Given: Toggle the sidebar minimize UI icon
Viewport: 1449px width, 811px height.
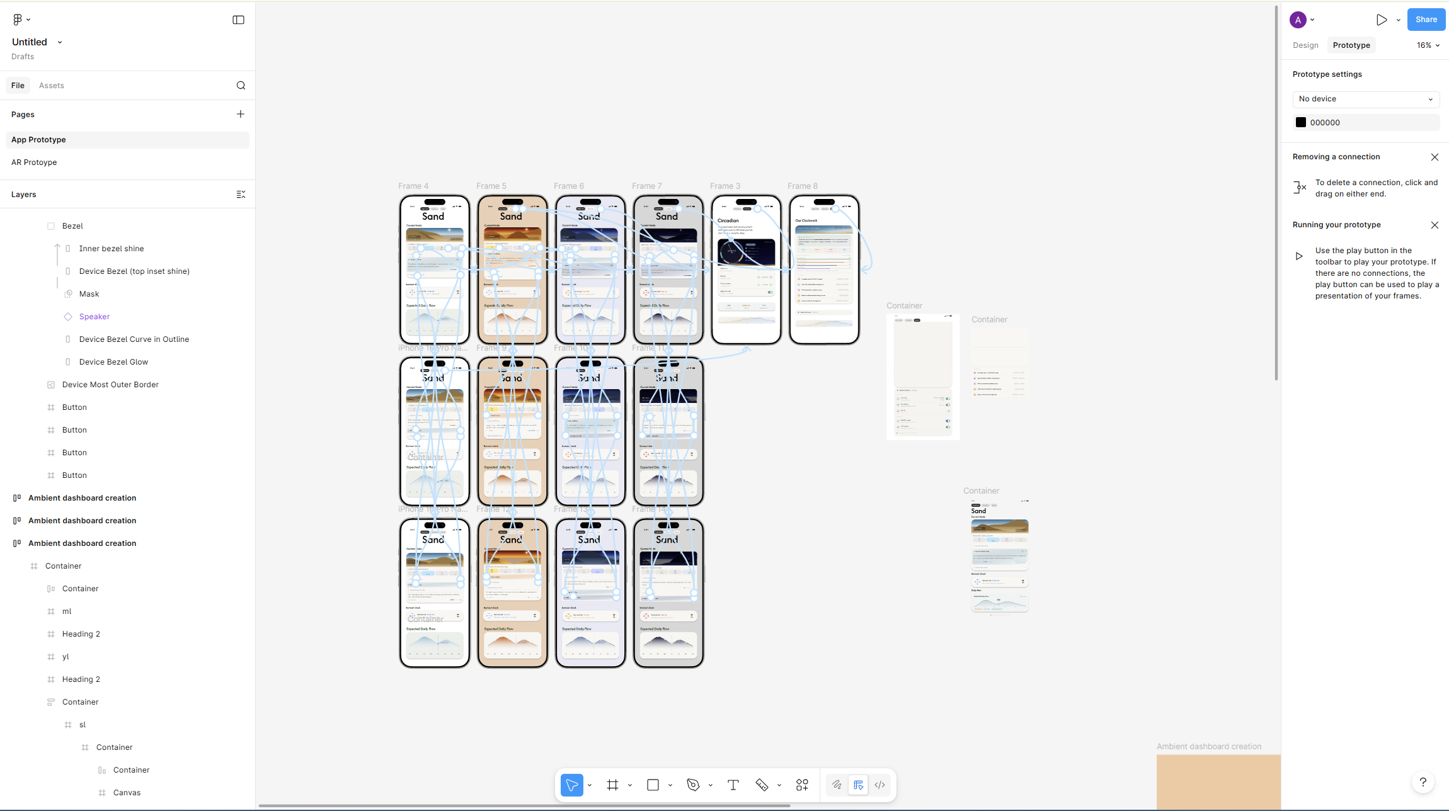Looking at the screenshot, I should (x=238, y=20).
